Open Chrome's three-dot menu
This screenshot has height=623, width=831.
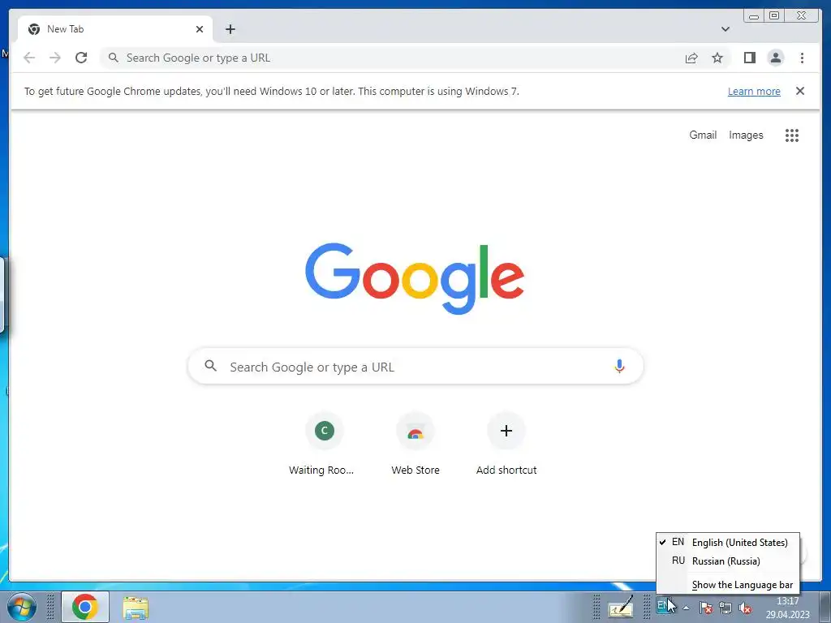click(x=802, y=58)
